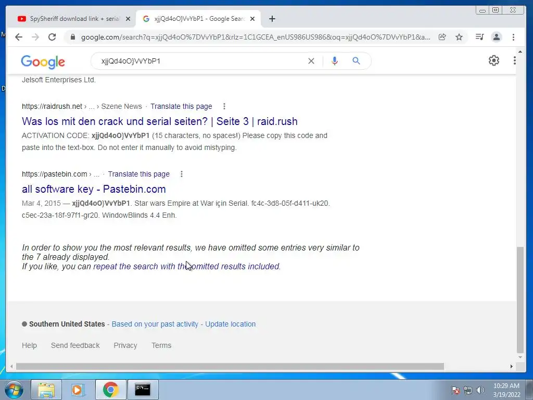Close the Google Search tab
The image size is (533, 400).
click(x=252, y=19)
